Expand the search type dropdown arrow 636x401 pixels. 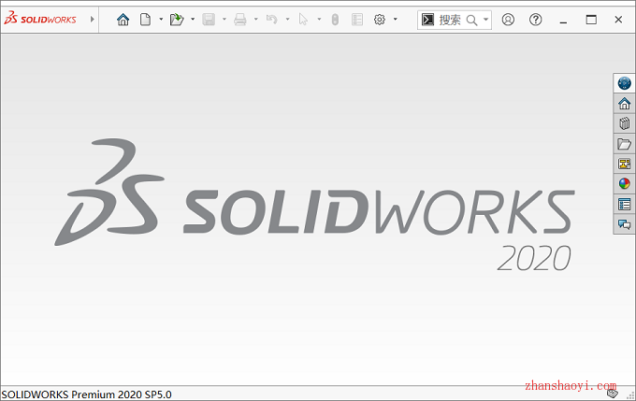coord(486,20)
